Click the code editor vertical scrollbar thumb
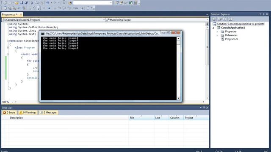 (x=207, y=47)
